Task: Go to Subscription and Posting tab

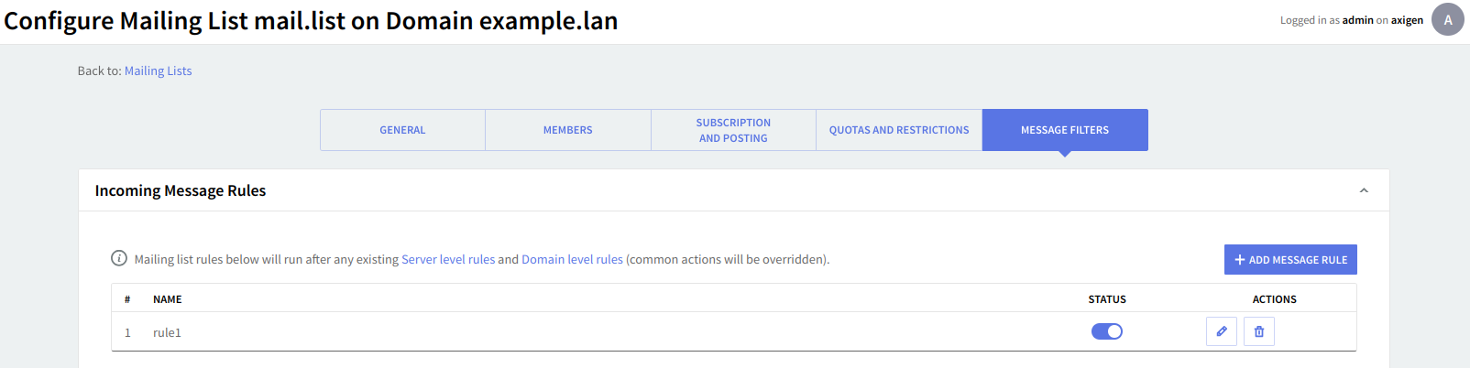Action: pos(733,130)
